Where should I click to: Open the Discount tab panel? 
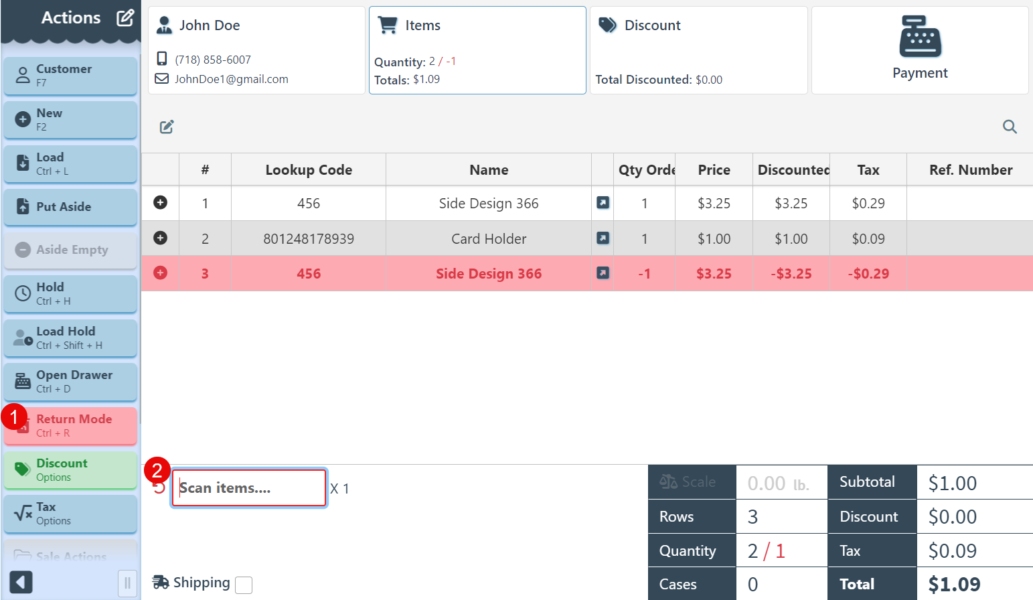(x=698, y=50)
